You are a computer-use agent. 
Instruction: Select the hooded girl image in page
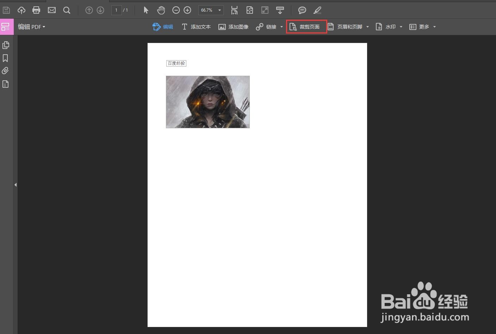(208, 102)
